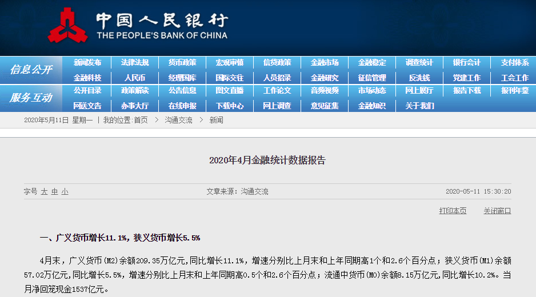Open 图文直播 navigation item
Screen dimensions: 536x297
230,91
